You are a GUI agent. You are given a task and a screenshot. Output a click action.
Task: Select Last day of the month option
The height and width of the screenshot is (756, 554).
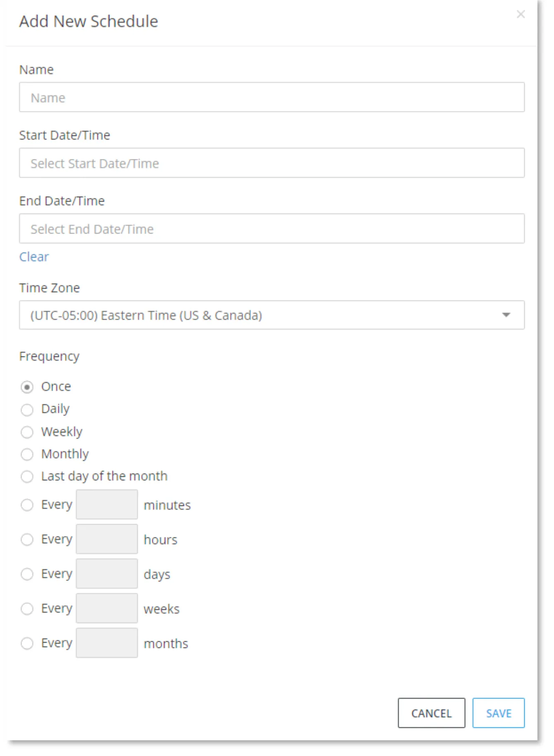coord(27,477)
